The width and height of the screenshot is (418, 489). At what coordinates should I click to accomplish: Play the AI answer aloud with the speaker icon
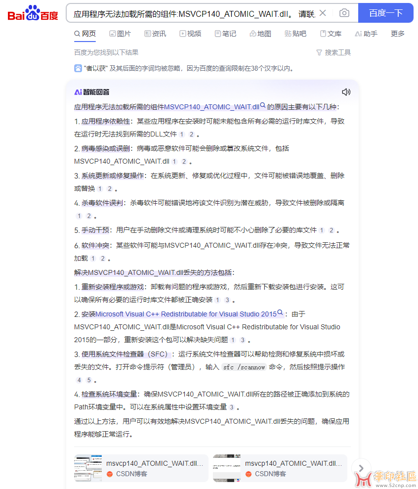click(x=346, y=92)
